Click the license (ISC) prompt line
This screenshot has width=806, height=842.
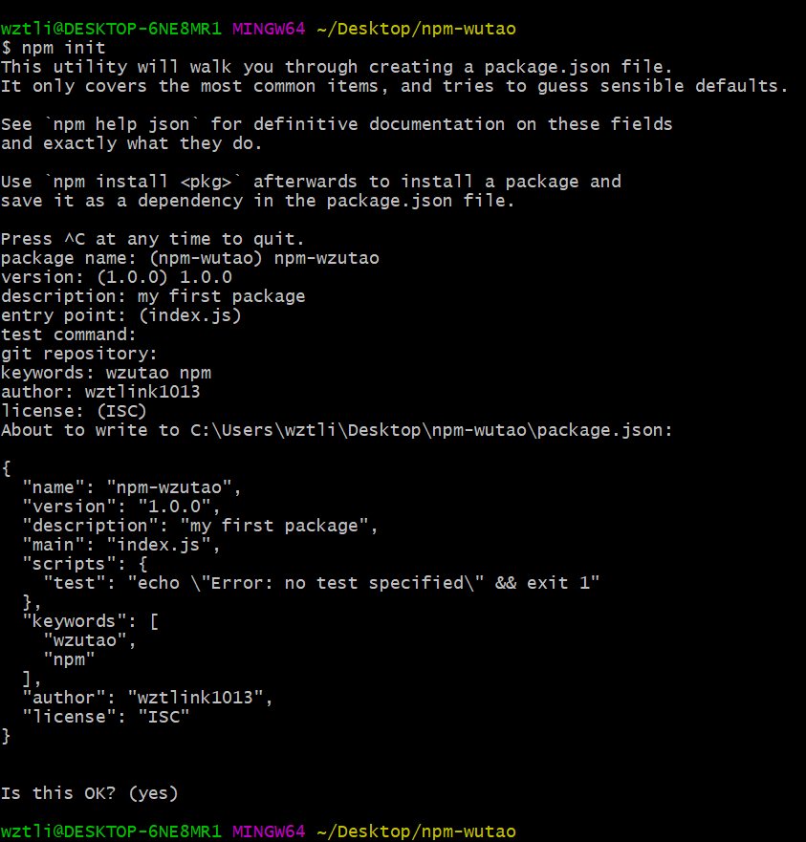coord(74,411)
